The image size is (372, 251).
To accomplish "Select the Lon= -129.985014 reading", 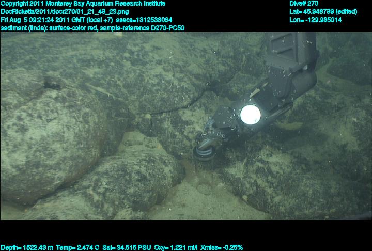I will point(316,20).
